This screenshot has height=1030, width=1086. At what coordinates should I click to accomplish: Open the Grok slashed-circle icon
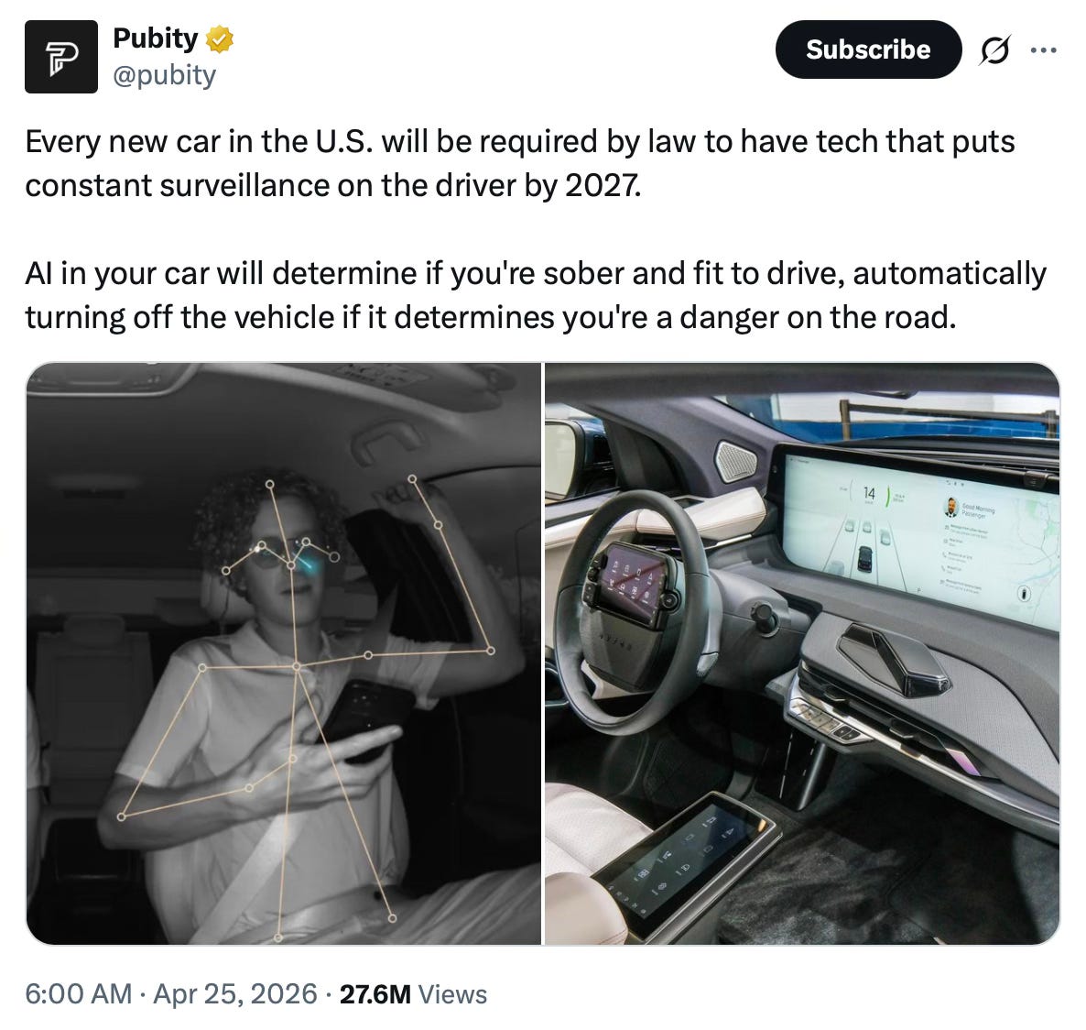[x=994, y=49]
